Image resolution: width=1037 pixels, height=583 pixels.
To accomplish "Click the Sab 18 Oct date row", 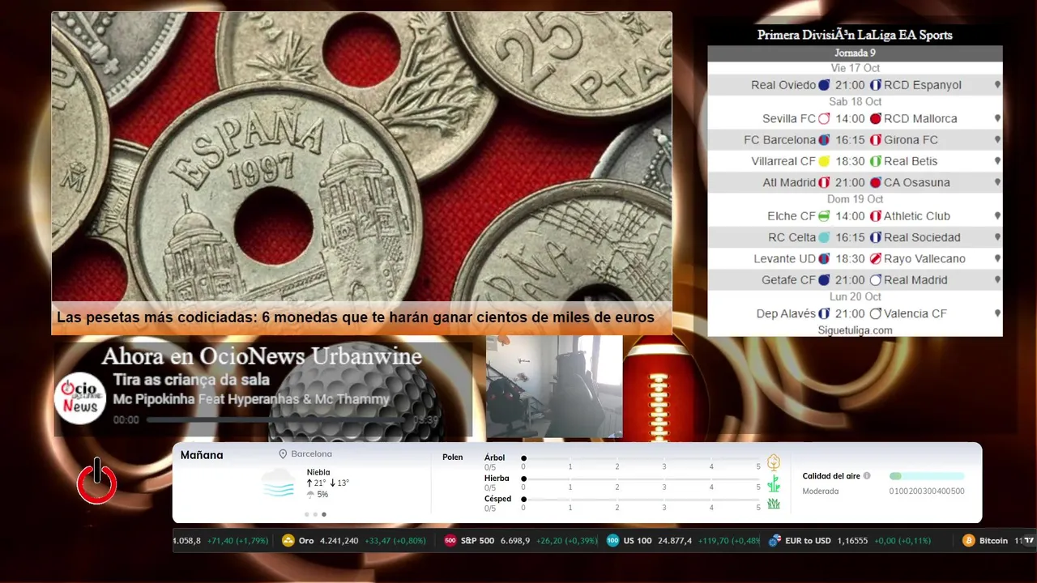I will [x=855, y=101].
